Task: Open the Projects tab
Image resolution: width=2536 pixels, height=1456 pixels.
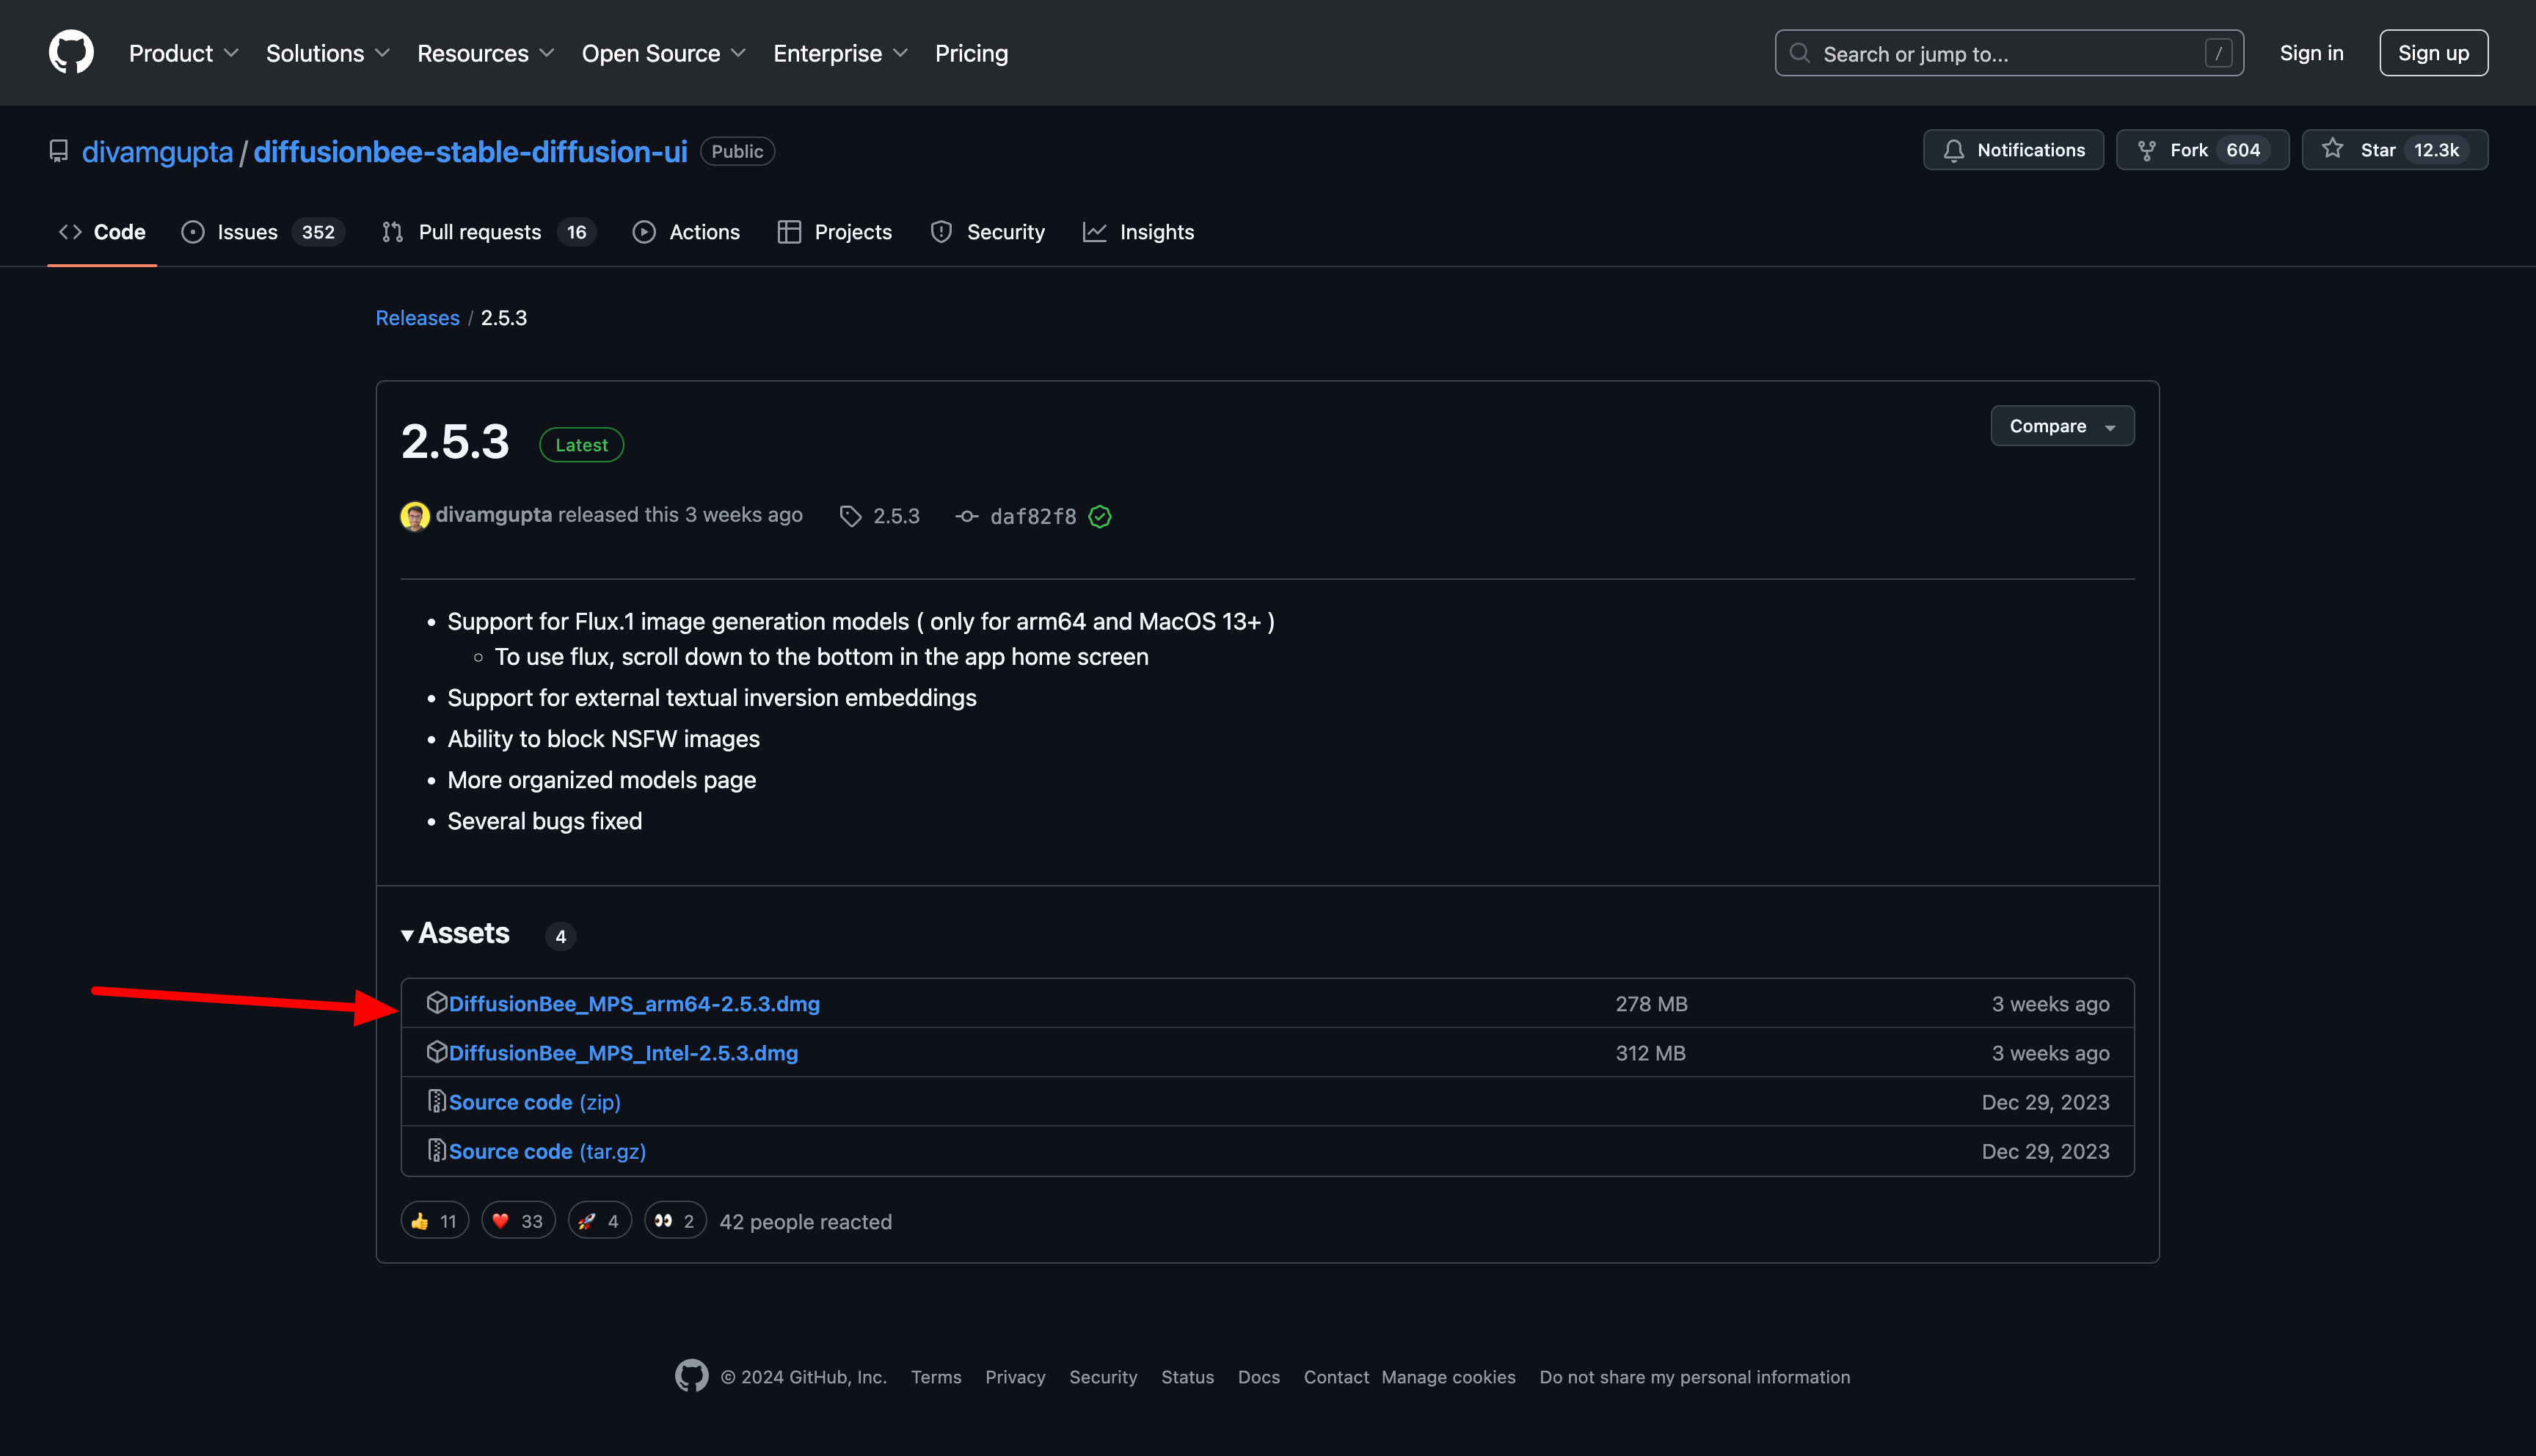Action: (834, 232)
